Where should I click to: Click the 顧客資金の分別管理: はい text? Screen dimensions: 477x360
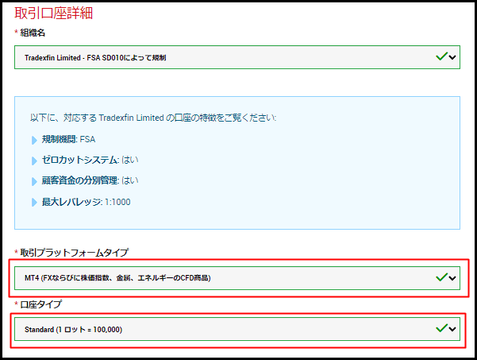click(x=90, y=180)
